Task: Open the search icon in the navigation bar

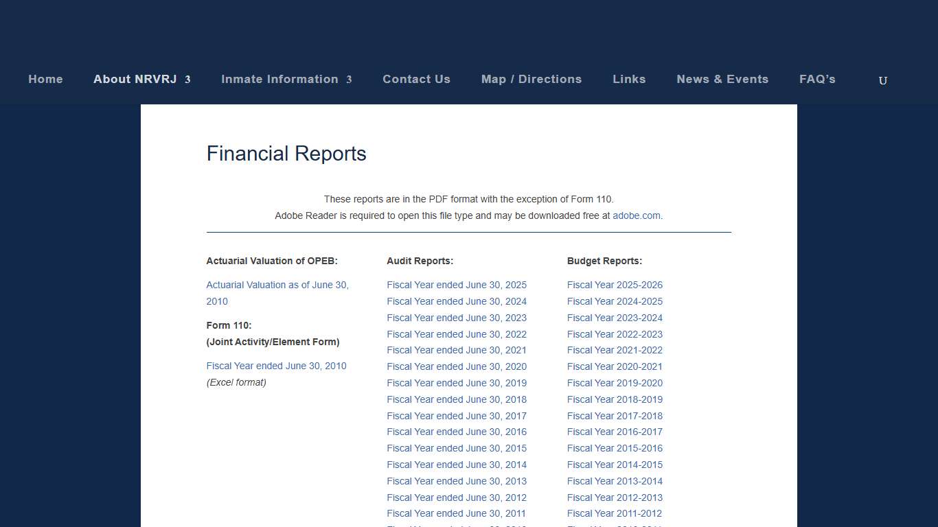Action: (x=882, y=80)
